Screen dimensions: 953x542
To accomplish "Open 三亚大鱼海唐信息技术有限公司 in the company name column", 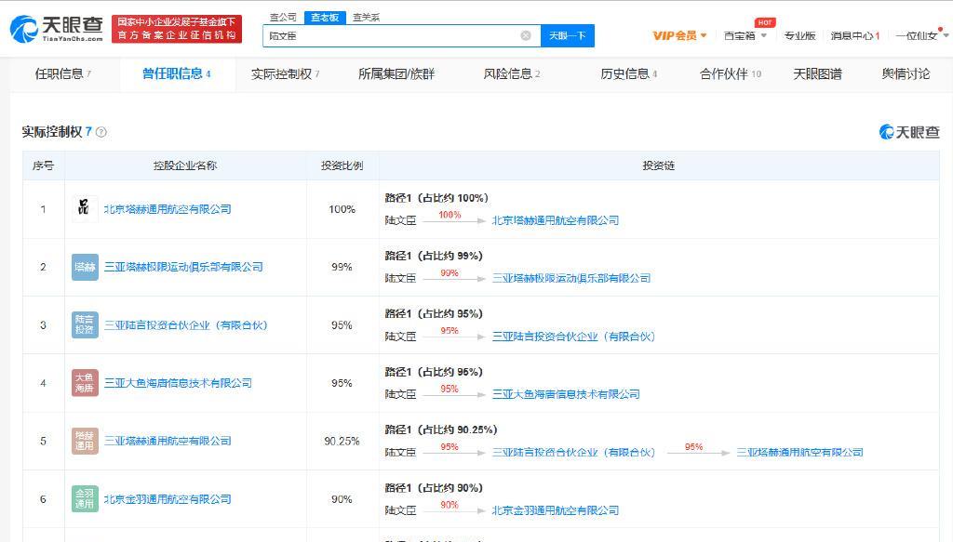I will tap(178, 383).
